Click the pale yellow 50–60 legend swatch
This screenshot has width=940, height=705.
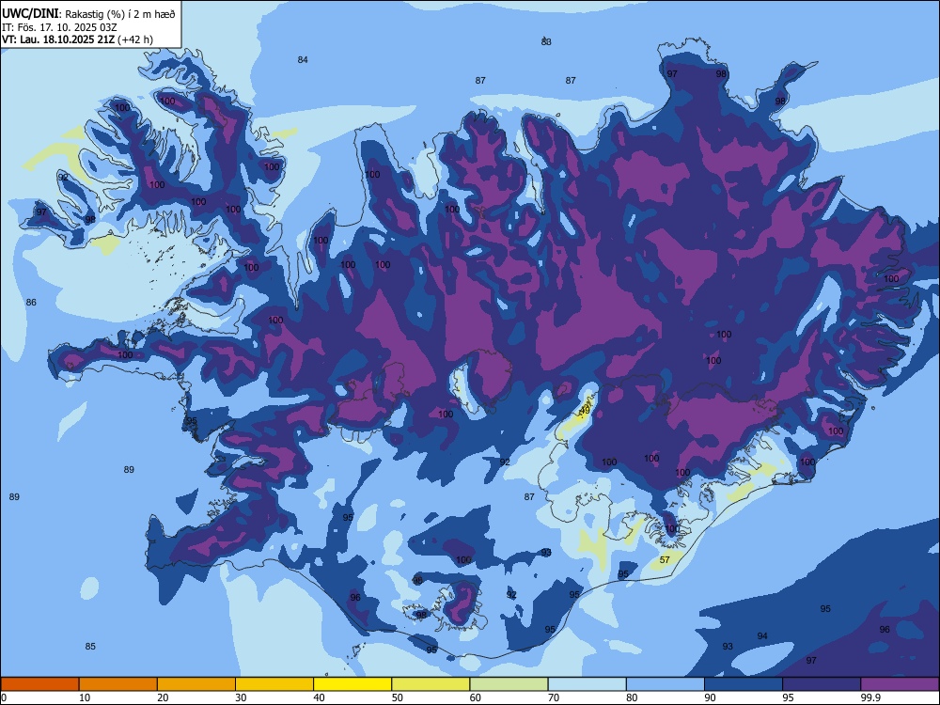pos(431,684)
